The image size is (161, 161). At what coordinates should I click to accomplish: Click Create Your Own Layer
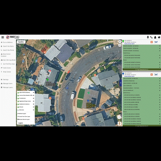point(24,116)
